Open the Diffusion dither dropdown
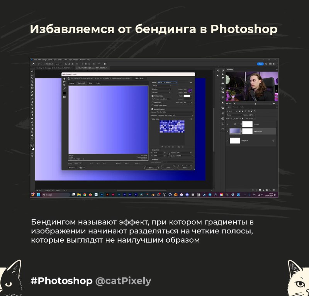 (161, 92)
